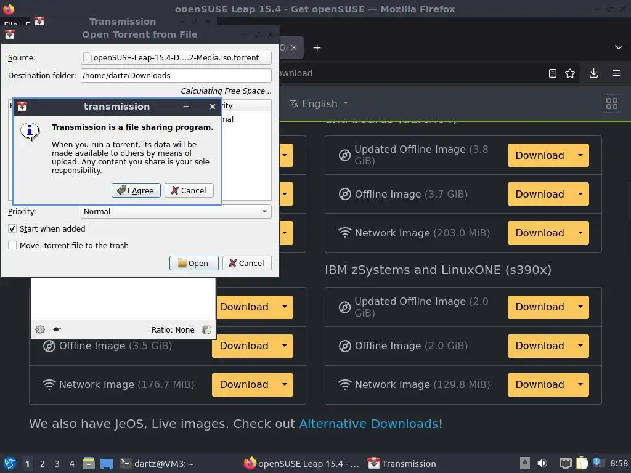Click the eject removable media tray icon
Viewport: 631px width, 473px height.
(x=525, y=463)
